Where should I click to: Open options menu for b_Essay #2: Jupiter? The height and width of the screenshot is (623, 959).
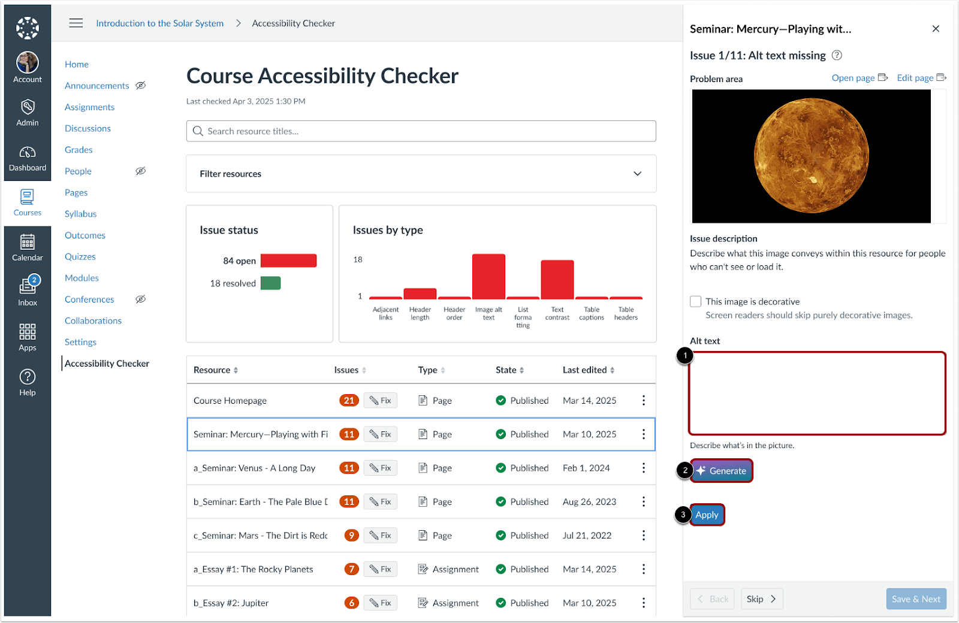[644, 603]
